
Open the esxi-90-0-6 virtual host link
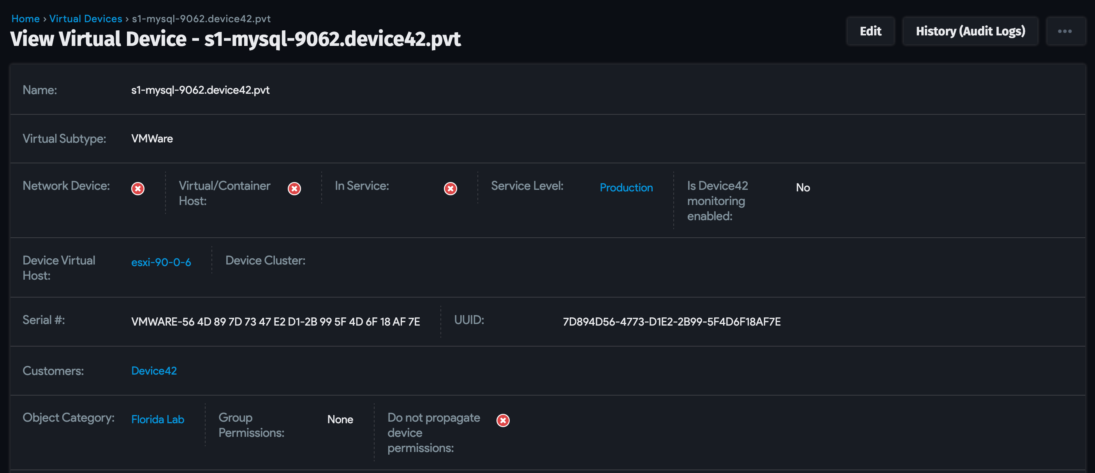click(162, 263)
